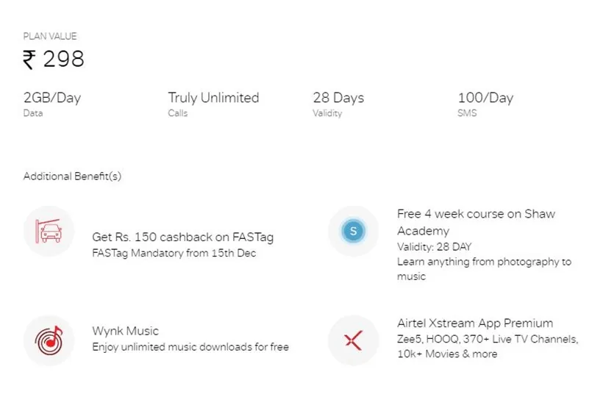Open the Rs. 150 cashback on FASTag offer
The image size is (603, 397).
(182, 237)
